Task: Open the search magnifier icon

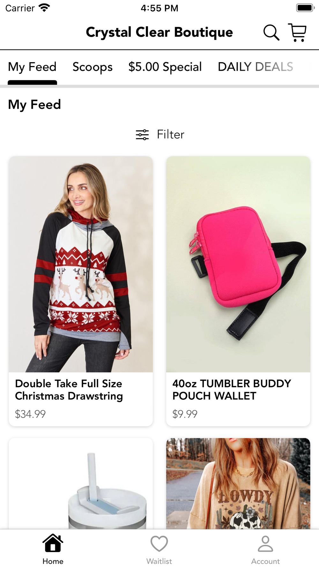Action: pyautogui.click(x=271, y=33)
